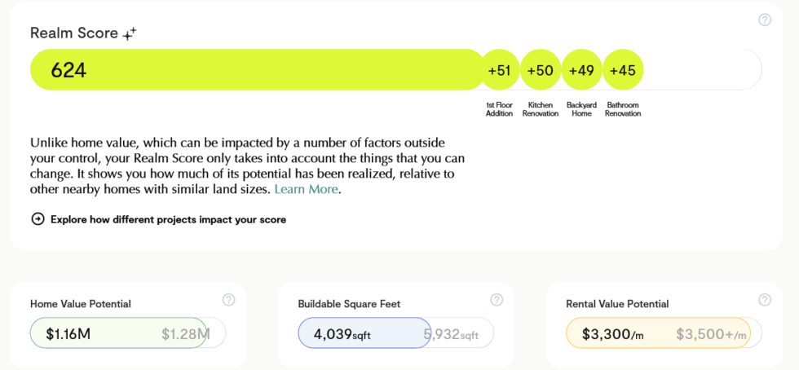This screenshot has width=799, height=370.
Task: Click the 624 Realm Score progress bar
Action: click(x=257, y=70)
